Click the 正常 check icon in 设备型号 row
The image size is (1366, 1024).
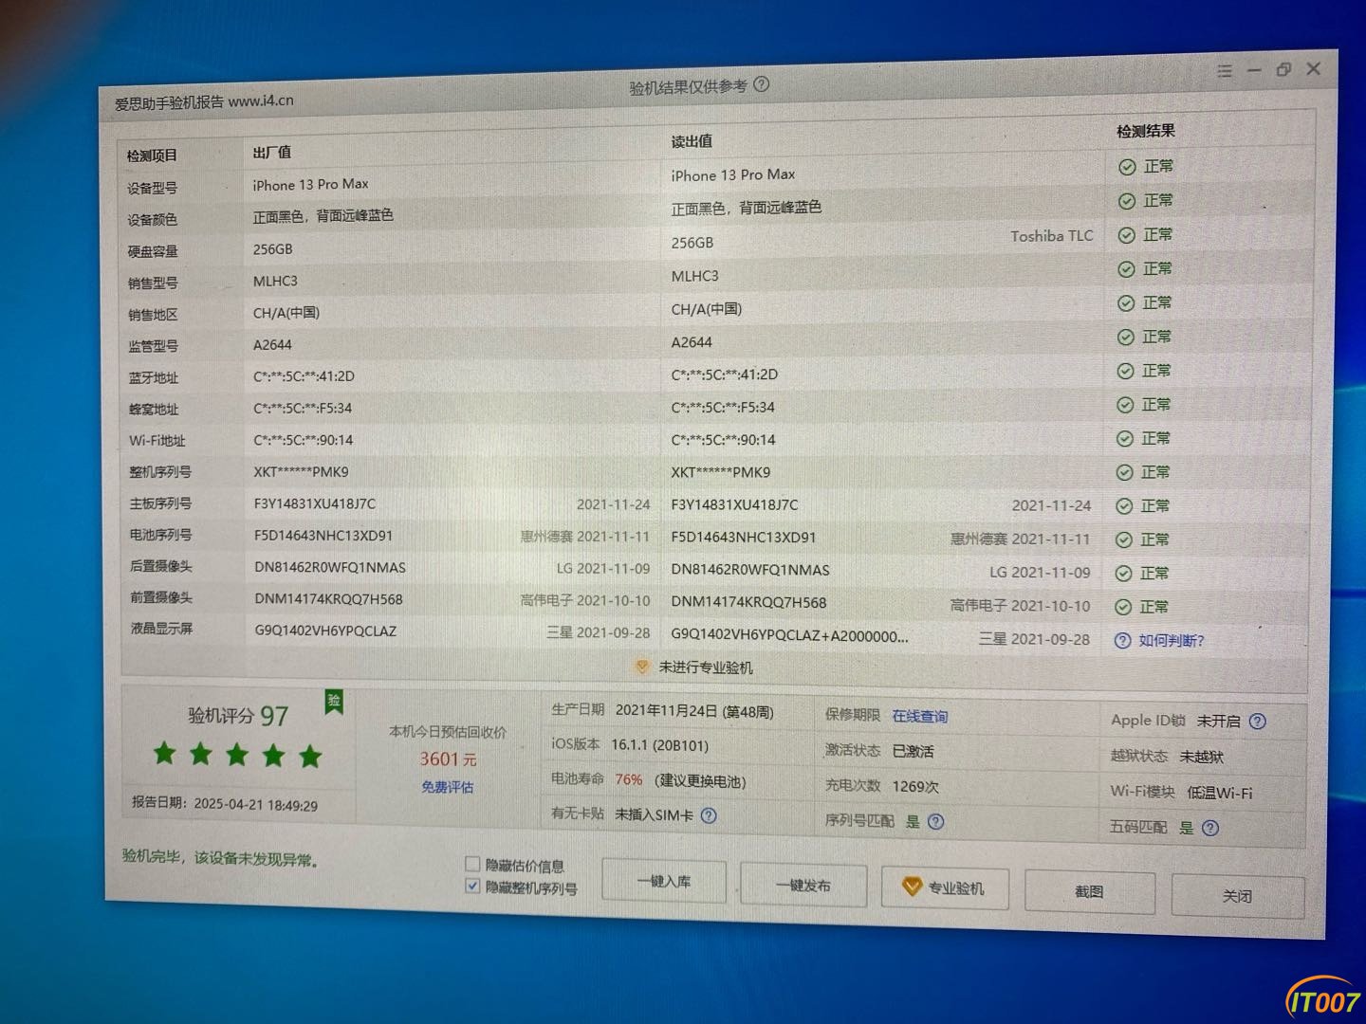tap(1127, 167)
